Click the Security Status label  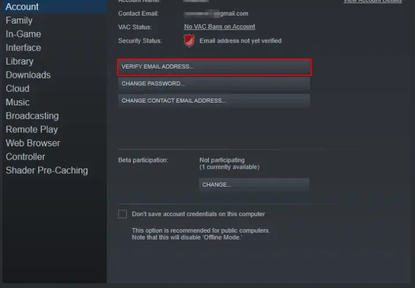[140, 41]
